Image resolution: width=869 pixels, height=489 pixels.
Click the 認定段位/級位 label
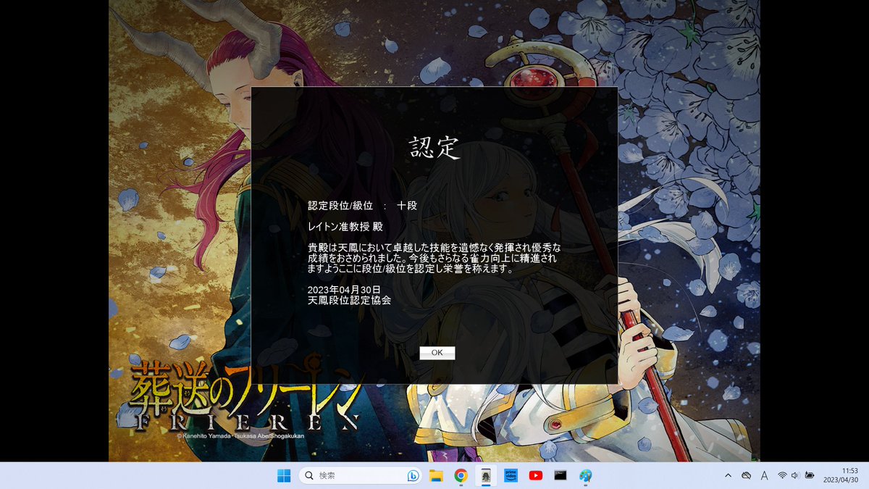(340, 206)
